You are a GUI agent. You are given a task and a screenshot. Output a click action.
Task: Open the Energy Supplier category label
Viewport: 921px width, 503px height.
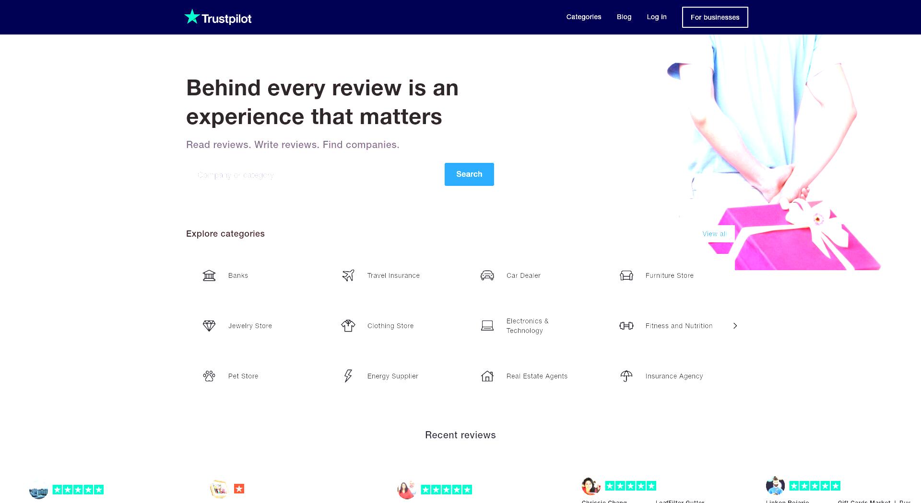click(x=393, y=376)
